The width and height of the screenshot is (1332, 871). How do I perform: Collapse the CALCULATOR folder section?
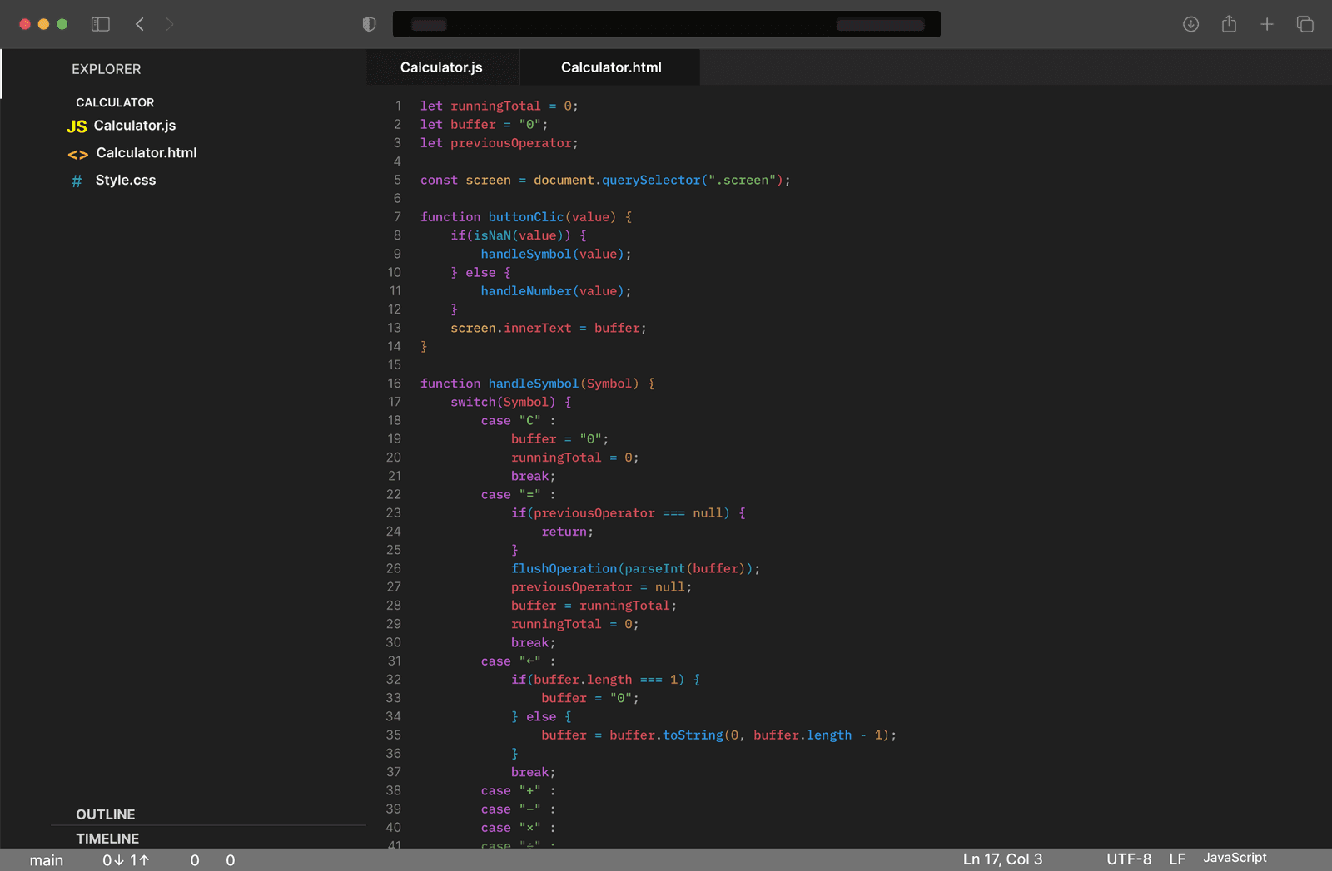115,102
